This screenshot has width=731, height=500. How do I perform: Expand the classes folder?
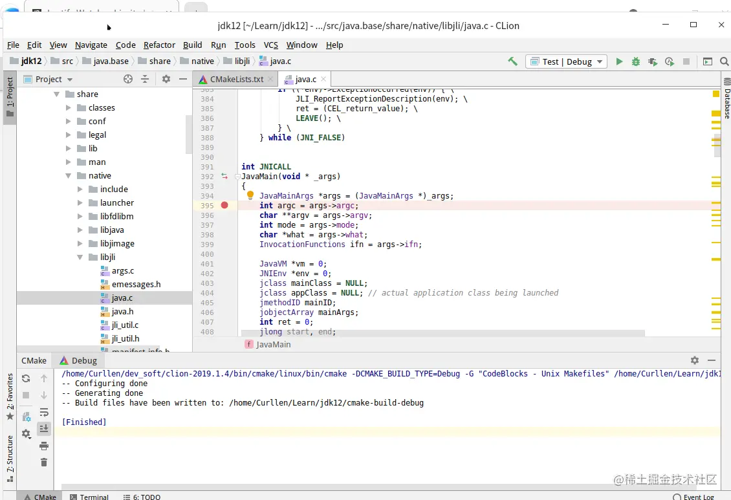pyautogui.click(x=68, y=107)
